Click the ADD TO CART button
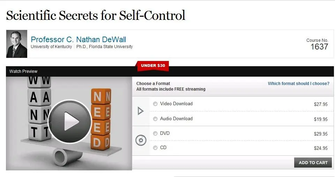Screen dimensions: 335x177 pos(313,162)
